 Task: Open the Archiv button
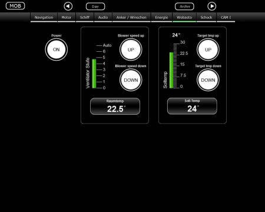(x=184, y=6)
